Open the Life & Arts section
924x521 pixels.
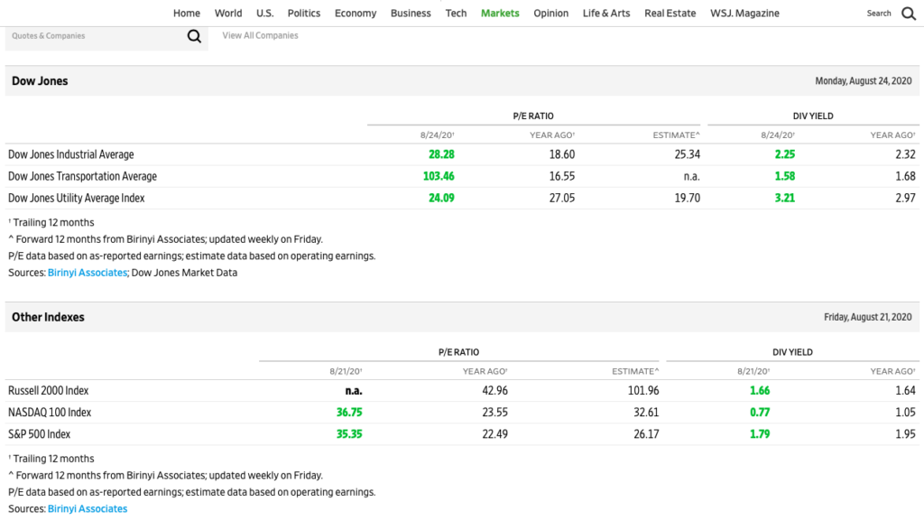[606, 13]
